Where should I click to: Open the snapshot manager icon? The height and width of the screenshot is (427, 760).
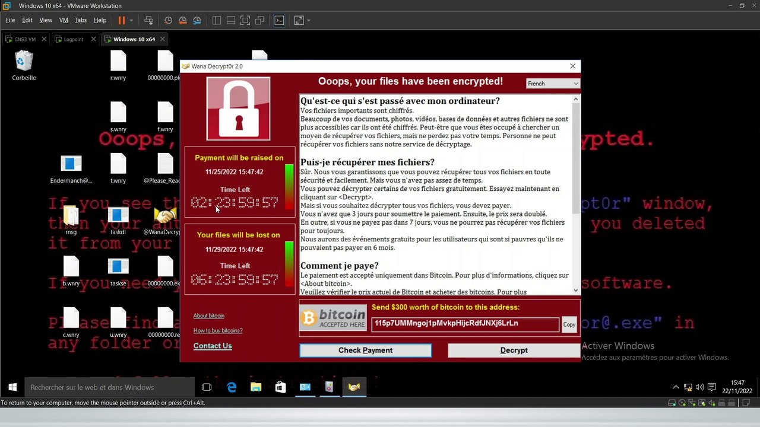point(197,20)
